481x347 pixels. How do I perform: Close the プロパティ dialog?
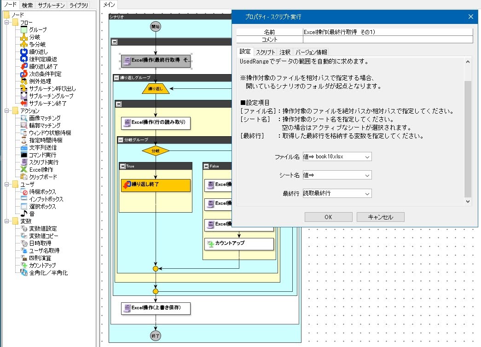470,17
